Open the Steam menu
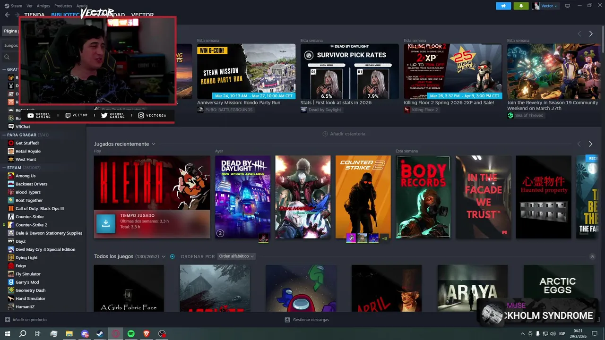This screenshot has width=605, height=340. point(14,6)
